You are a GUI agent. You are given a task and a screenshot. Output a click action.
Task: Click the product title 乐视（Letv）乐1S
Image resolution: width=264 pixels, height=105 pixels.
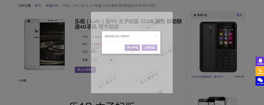128,24
